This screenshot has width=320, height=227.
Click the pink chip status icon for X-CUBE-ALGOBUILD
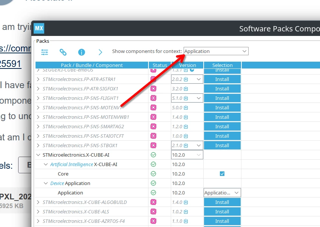point(153,202)
